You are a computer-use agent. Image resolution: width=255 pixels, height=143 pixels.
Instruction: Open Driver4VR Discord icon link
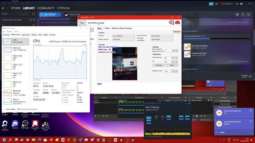point(178,22)
